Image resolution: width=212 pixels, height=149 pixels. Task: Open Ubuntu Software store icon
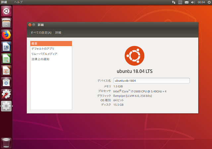[6, 82]
